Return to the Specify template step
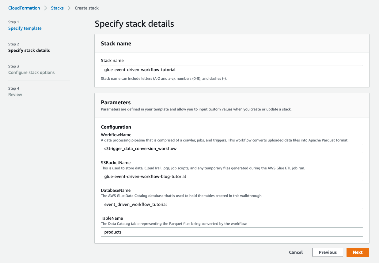The width and height of the screenshot is (379, 263). tap(25, 28)
